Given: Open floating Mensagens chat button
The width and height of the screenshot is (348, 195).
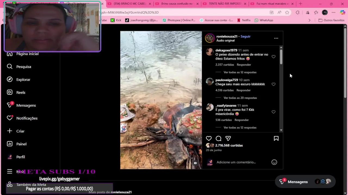Looking at the screenshot, I should point(305,182).
